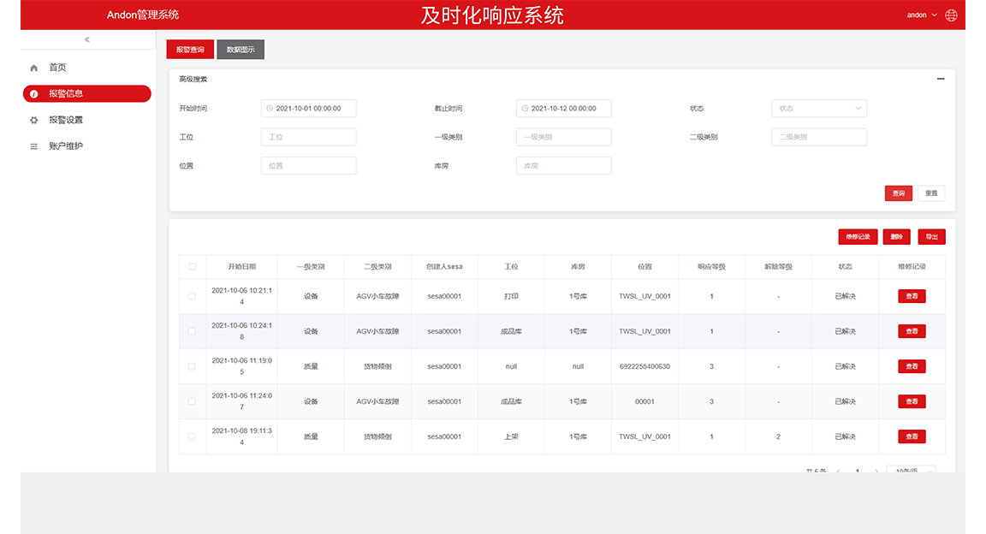Collapse the left sidebar with the chevron
The height and width of the screenshot is (534, 986).
(86, 39)
